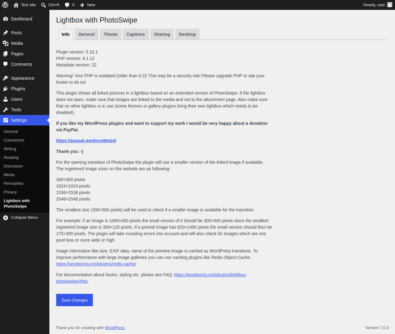This screenshot has width=395, height=334.
Task: Click the WordPress logo icon
Action: pos(5,5)
